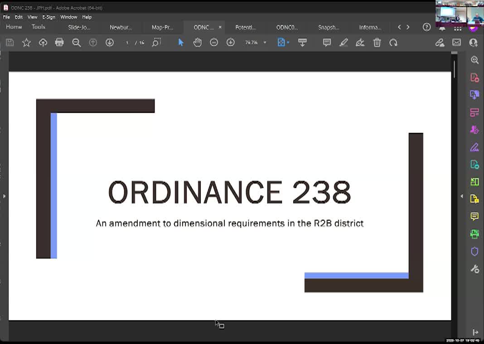The image size is (484, 344).
Task: Delete with the trash can icon
Action: click(377, 43)
